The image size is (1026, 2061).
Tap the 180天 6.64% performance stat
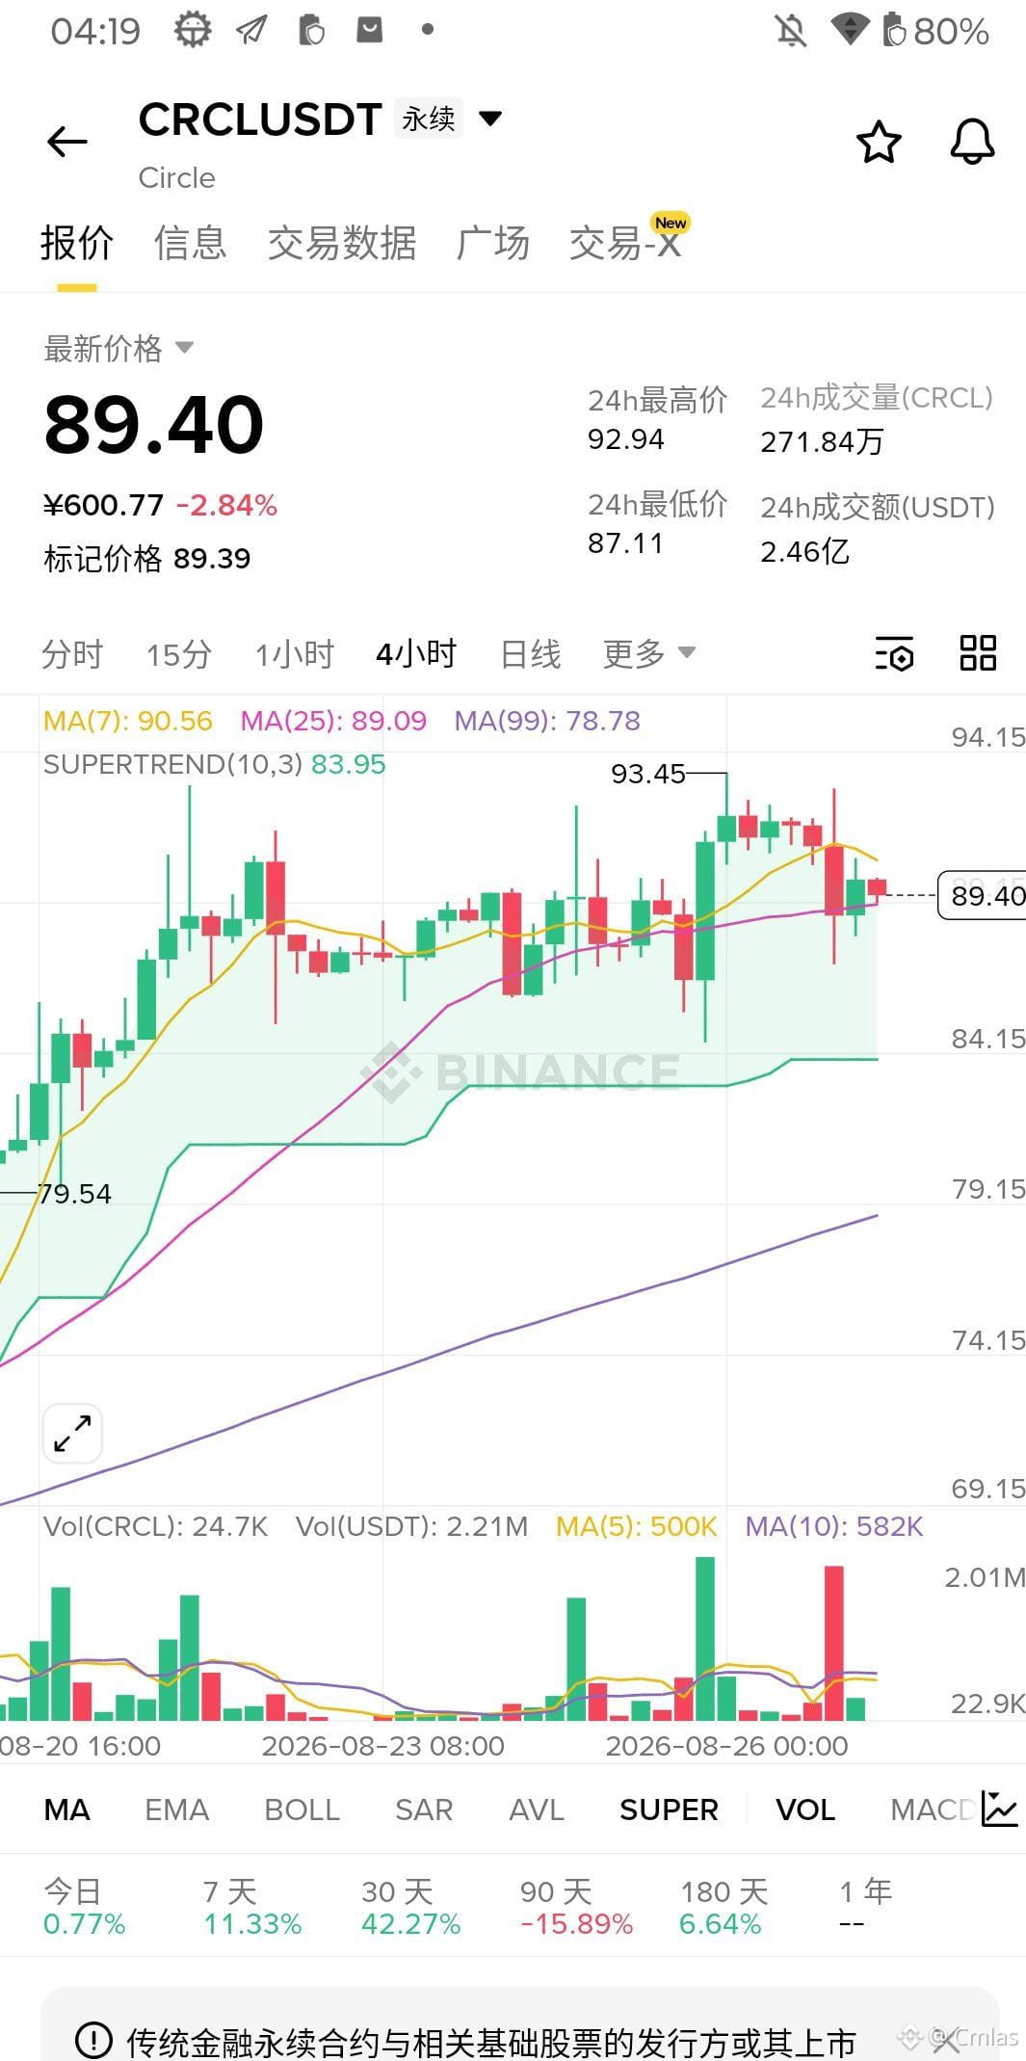724,1908
